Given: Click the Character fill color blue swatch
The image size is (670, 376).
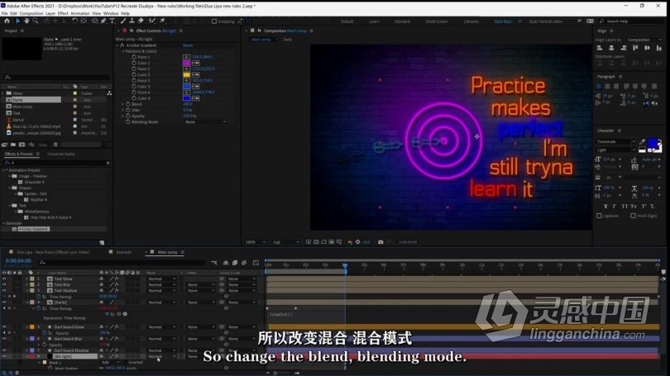Looking at the screenshot, I should tap(652, 144).
